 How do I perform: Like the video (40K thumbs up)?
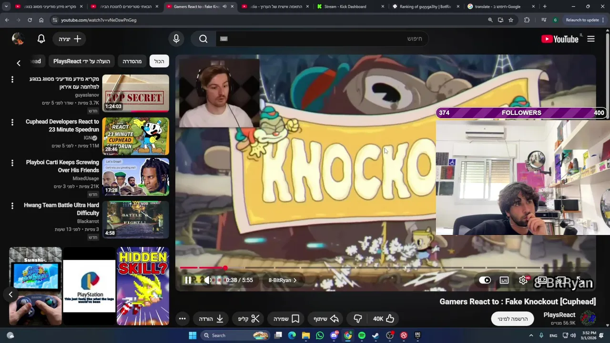pyautogui.click(x=384, y=319)
